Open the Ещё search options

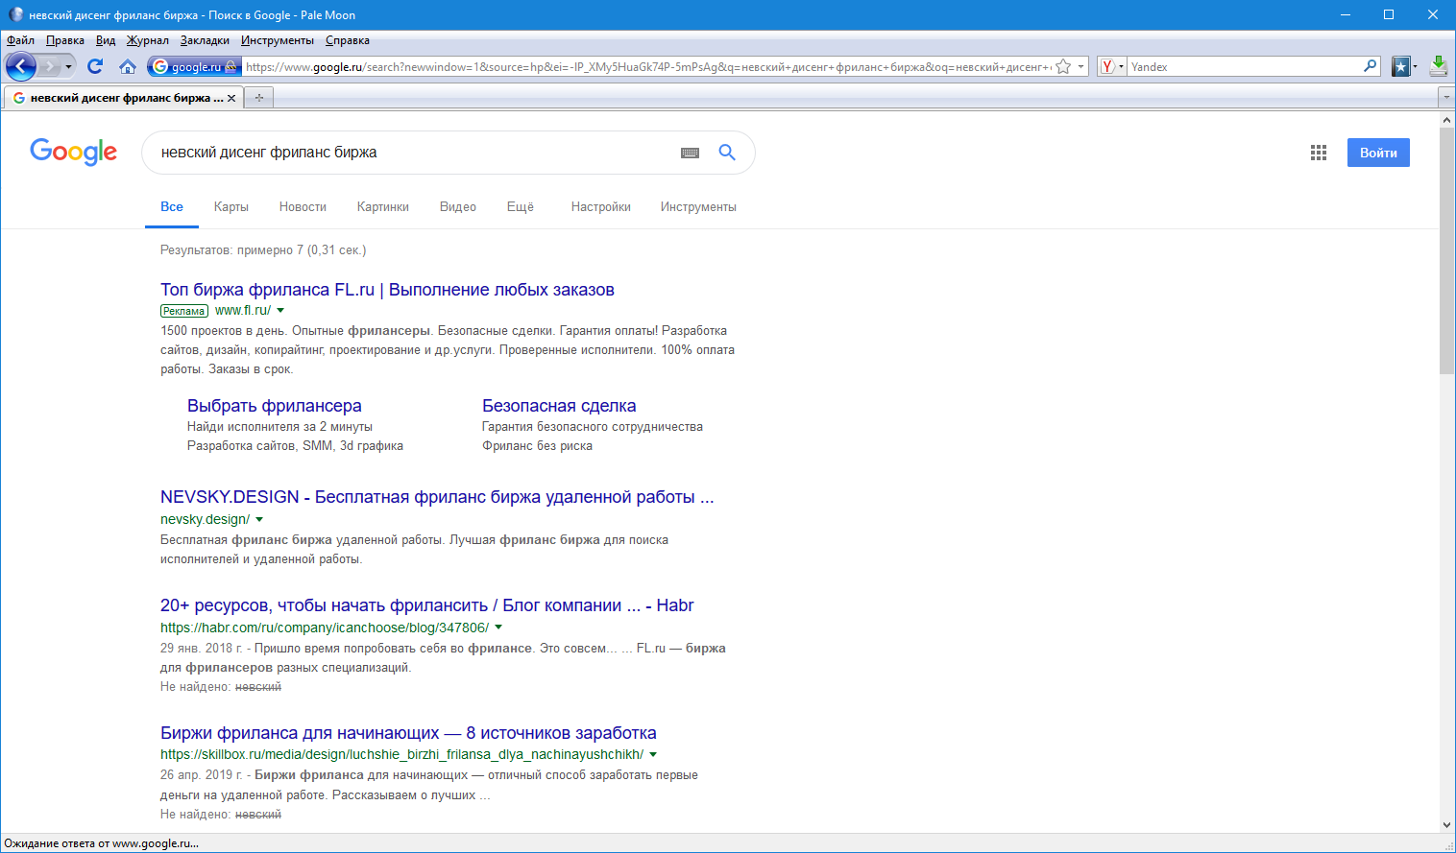[521, 206]
